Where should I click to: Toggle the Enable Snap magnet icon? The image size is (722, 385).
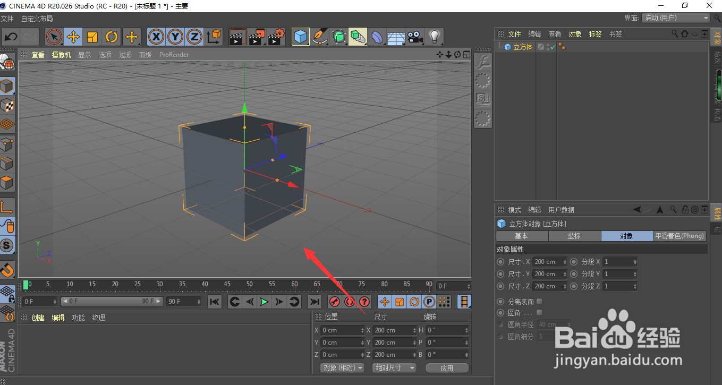point(7,270)
